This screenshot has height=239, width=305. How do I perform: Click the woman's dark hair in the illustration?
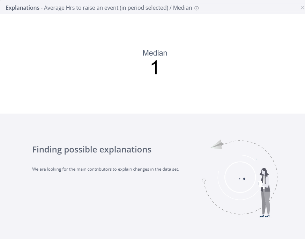point(264,172)
